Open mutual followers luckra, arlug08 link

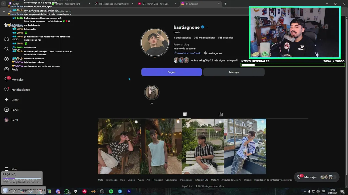click(206, 60)
